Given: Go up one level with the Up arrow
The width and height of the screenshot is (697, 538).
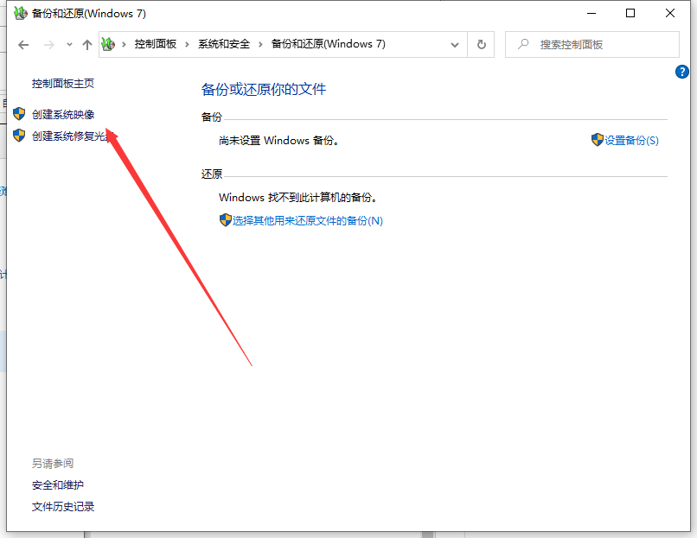Looking at the screenshot, I should tap(86, 44).
